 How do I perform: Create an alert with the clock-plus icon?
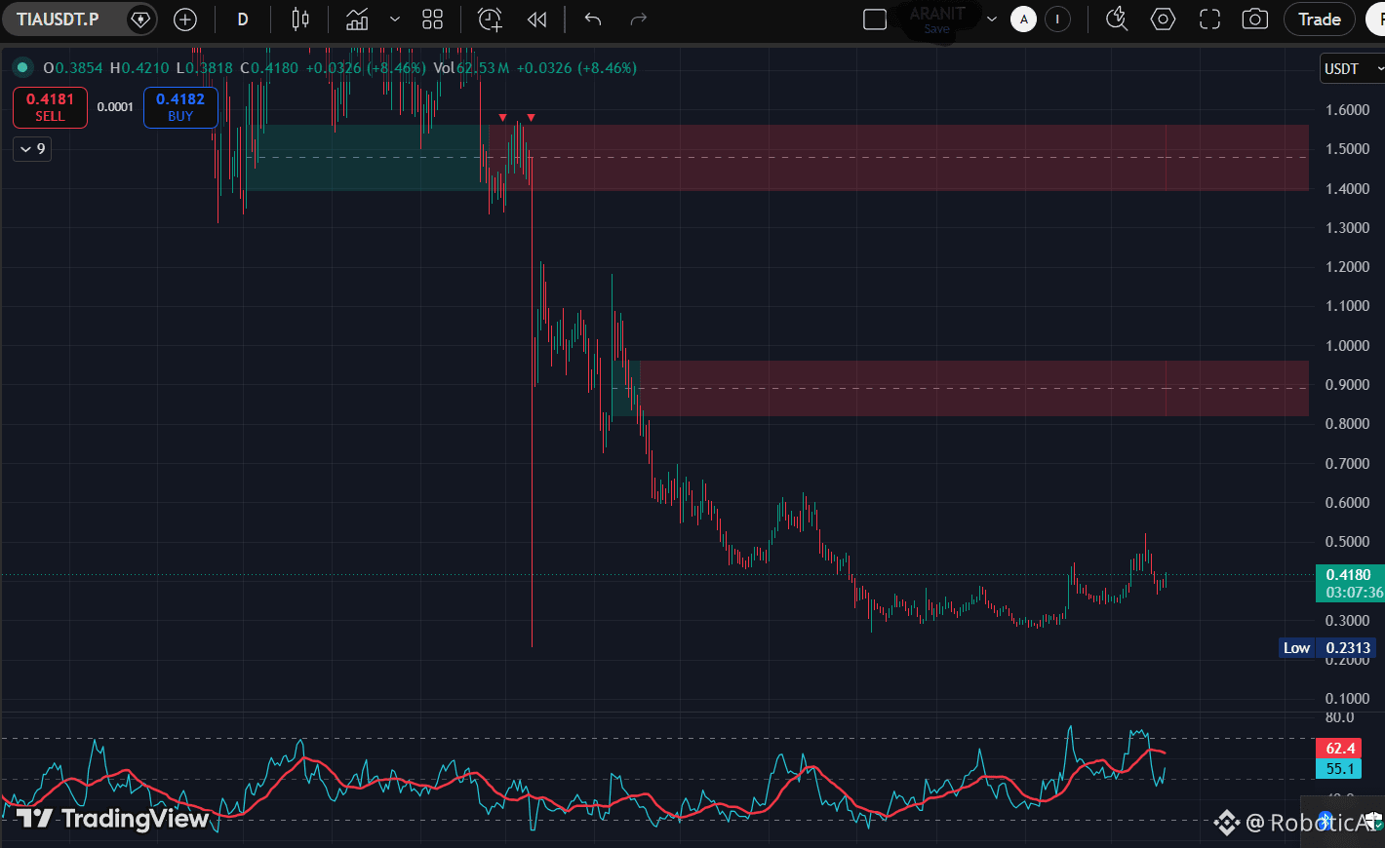coord(490,19)
